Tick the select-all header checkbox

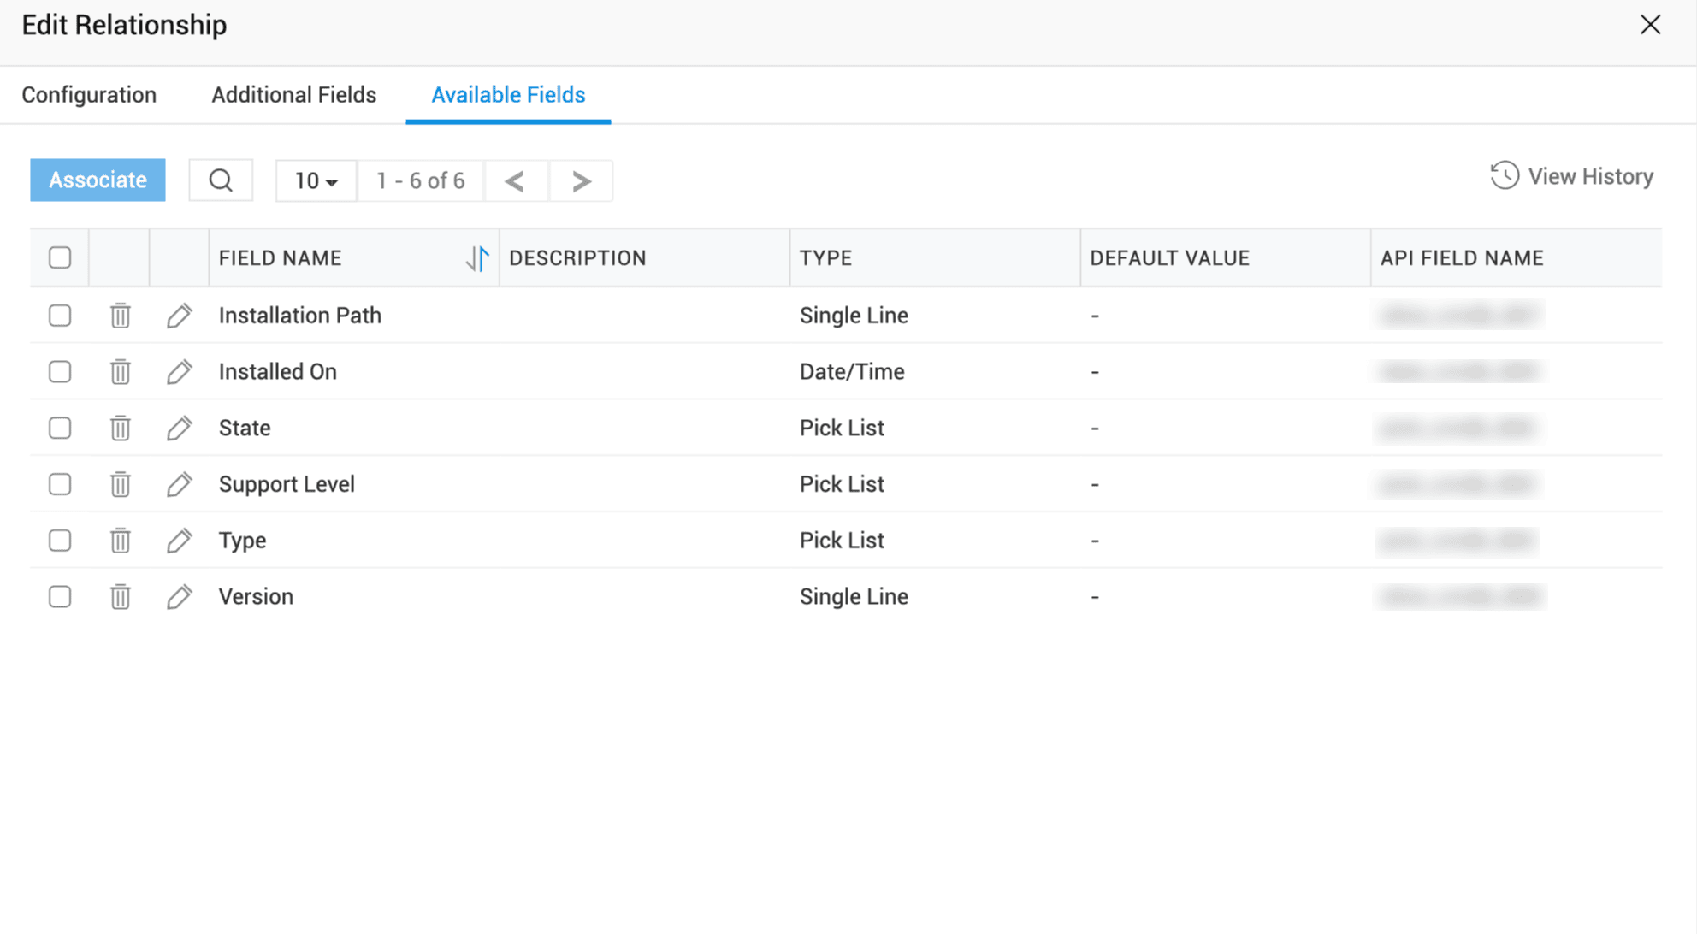[60, 257]
